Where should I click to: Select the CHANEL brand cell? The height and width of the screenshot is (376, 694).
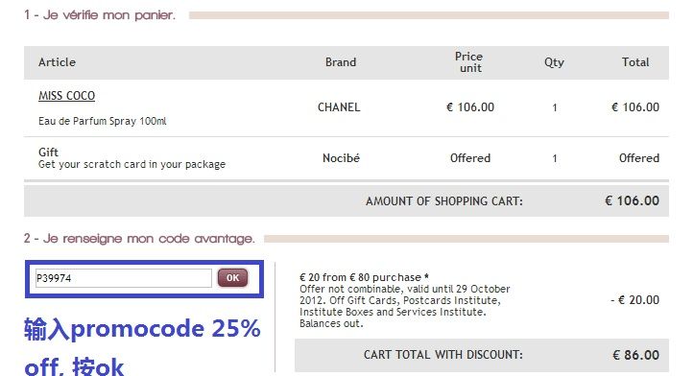coord(339,107)
